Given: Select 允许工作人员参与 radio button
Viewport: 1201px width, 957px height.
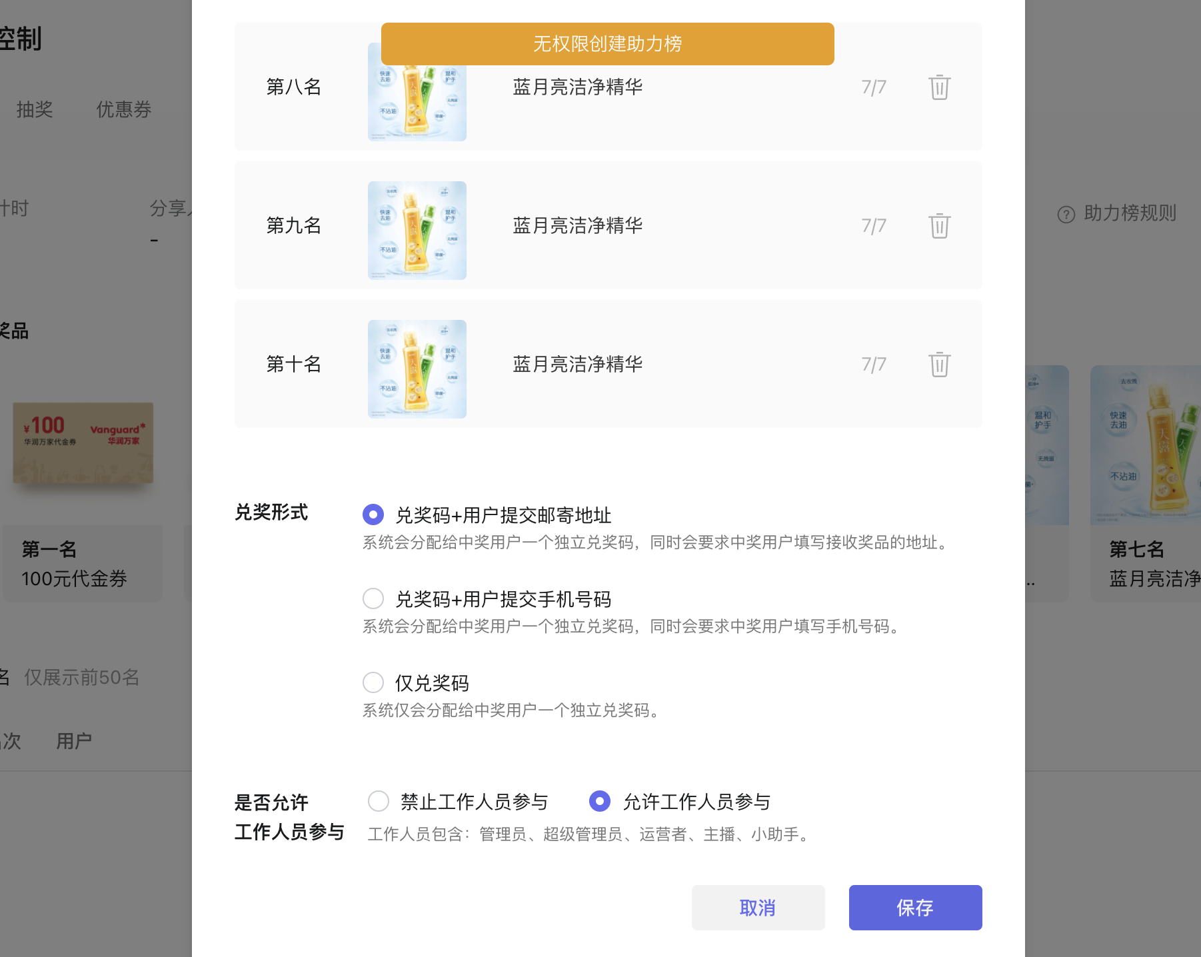Looking at the screenshot, I should 600,801.
